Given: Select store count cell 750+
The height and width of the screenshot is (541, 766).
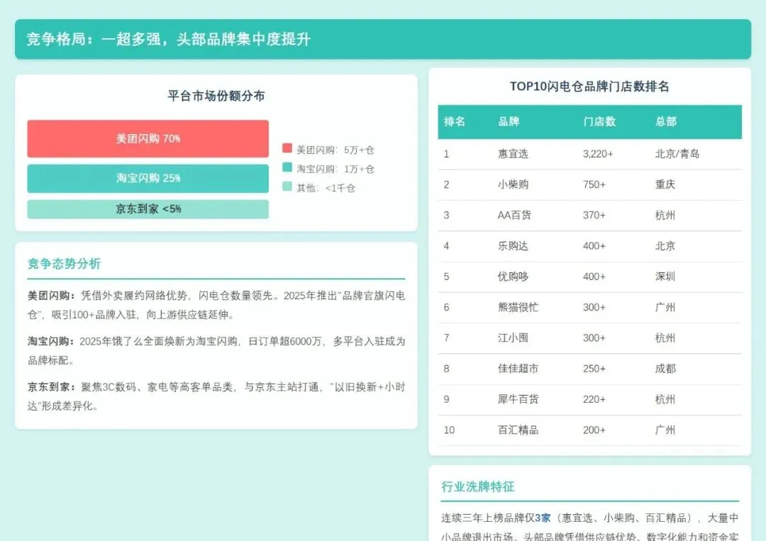Looking at the screenshot, I should tap(594, 184).
